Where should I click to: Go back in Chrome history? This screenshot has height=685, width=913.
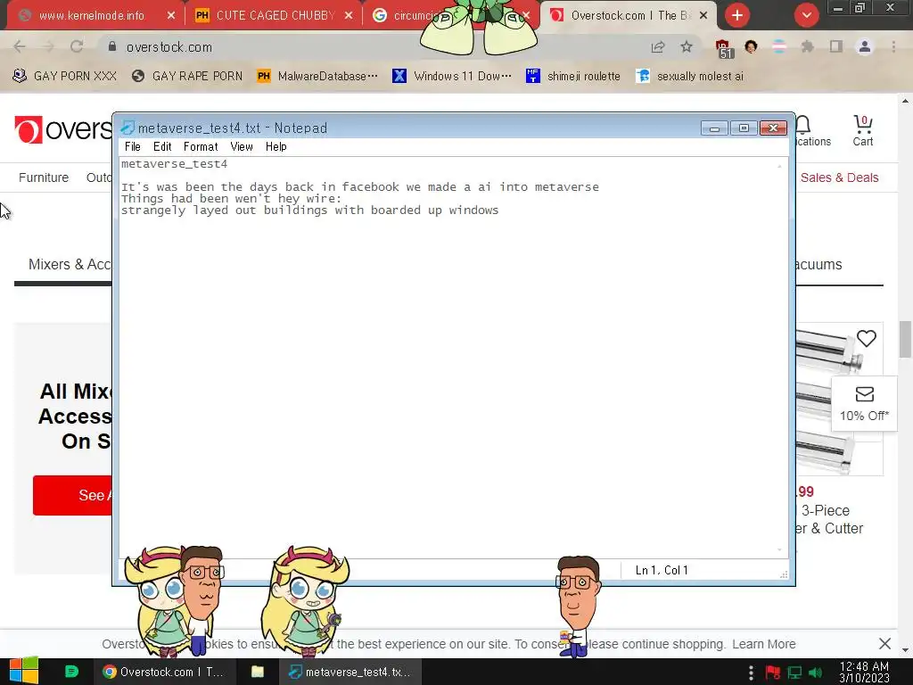pos(20,46)
